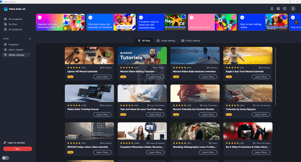Open Be A Video Production course thumbnail
The width and height of the screenshot is (301, 162).
(248, 131)
